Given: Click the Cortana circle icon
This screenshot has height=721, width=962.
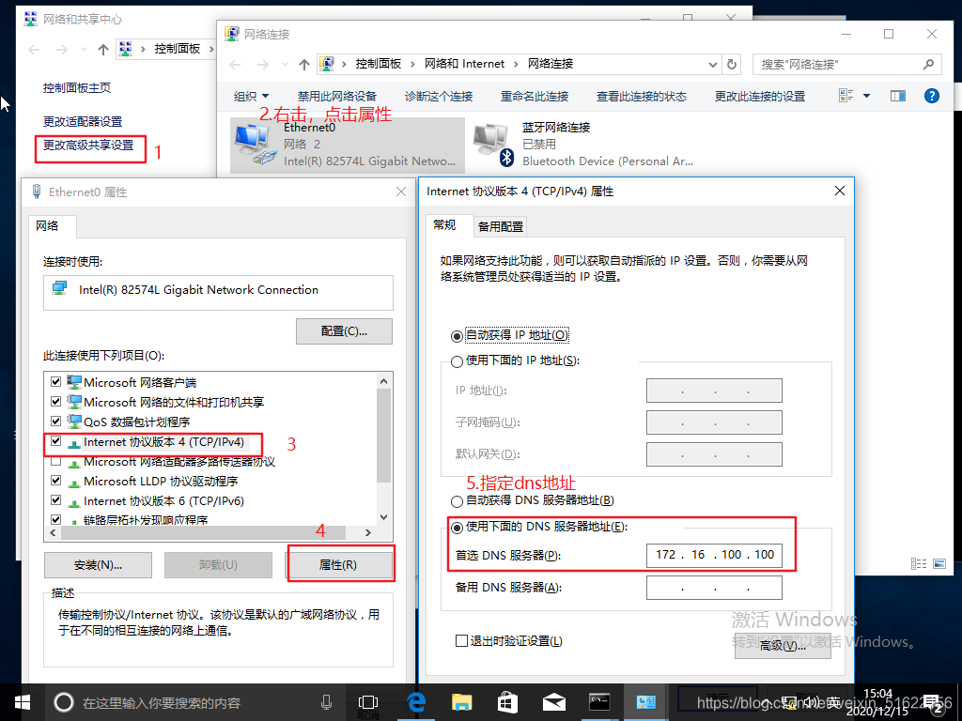Looking at the screenshot, I should point(64,702).
